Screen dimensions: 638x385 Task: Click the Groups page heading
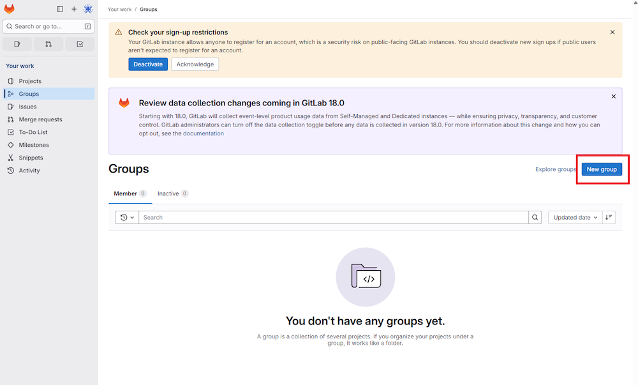pyautogui.click(x=129, y=169)
